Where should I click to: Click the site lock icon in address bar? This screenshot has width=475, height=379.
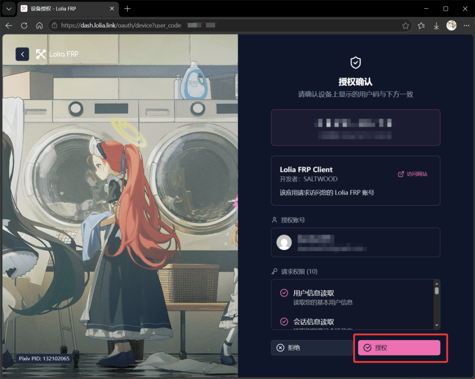pos(54,25)
